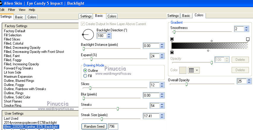Screen dimensions: 253x130
Task: Open the color grid palette button
Action: click(x=194, y=70)
